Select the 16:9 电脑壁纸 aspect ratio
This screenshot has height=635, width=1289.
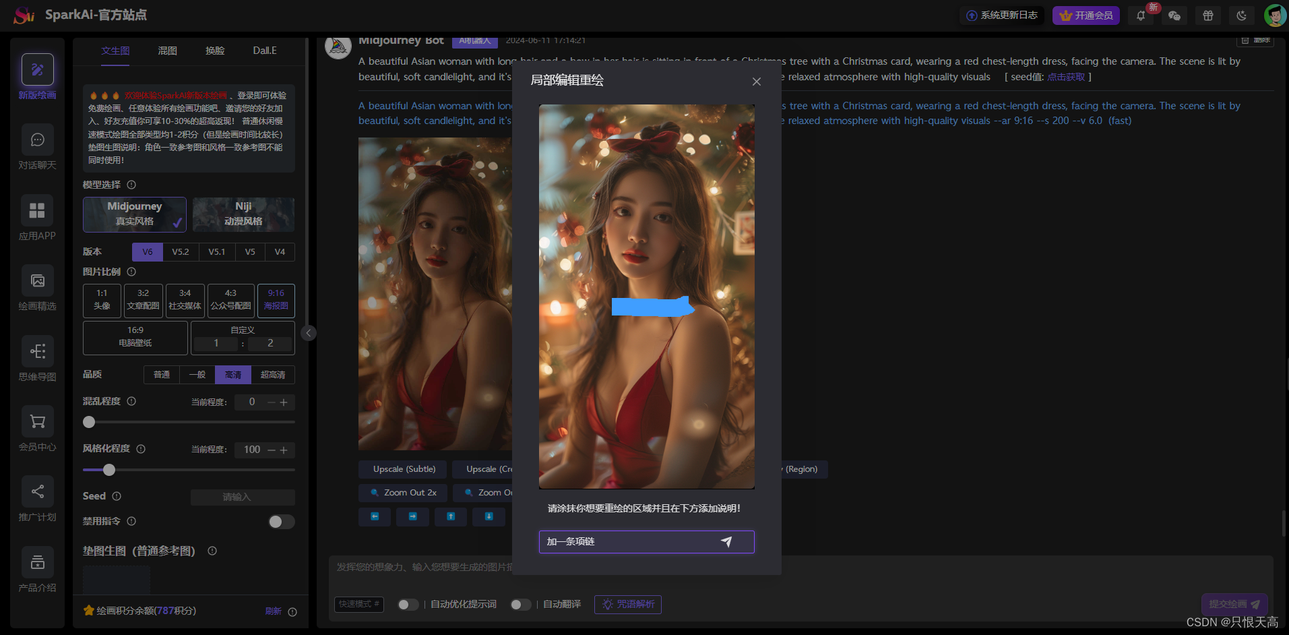tap(135, 337)
